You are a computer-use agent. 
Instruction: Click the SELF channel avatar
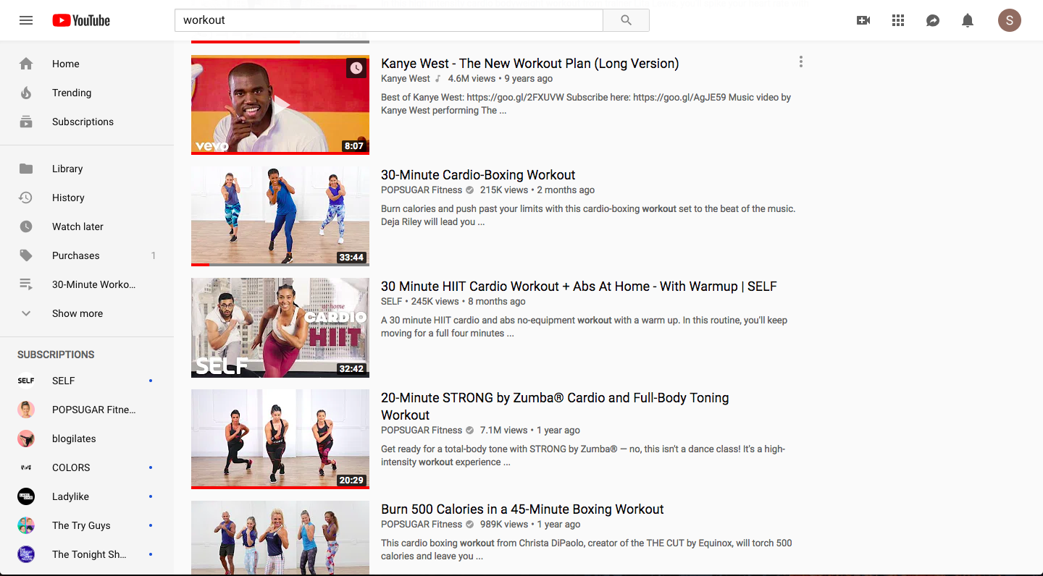click(26, 381)
